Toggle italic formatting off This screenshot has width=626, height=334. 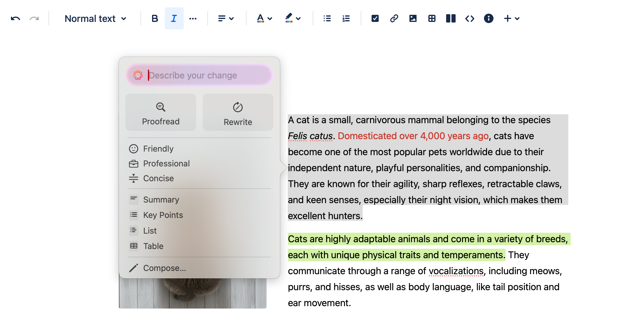pos(174,19)
